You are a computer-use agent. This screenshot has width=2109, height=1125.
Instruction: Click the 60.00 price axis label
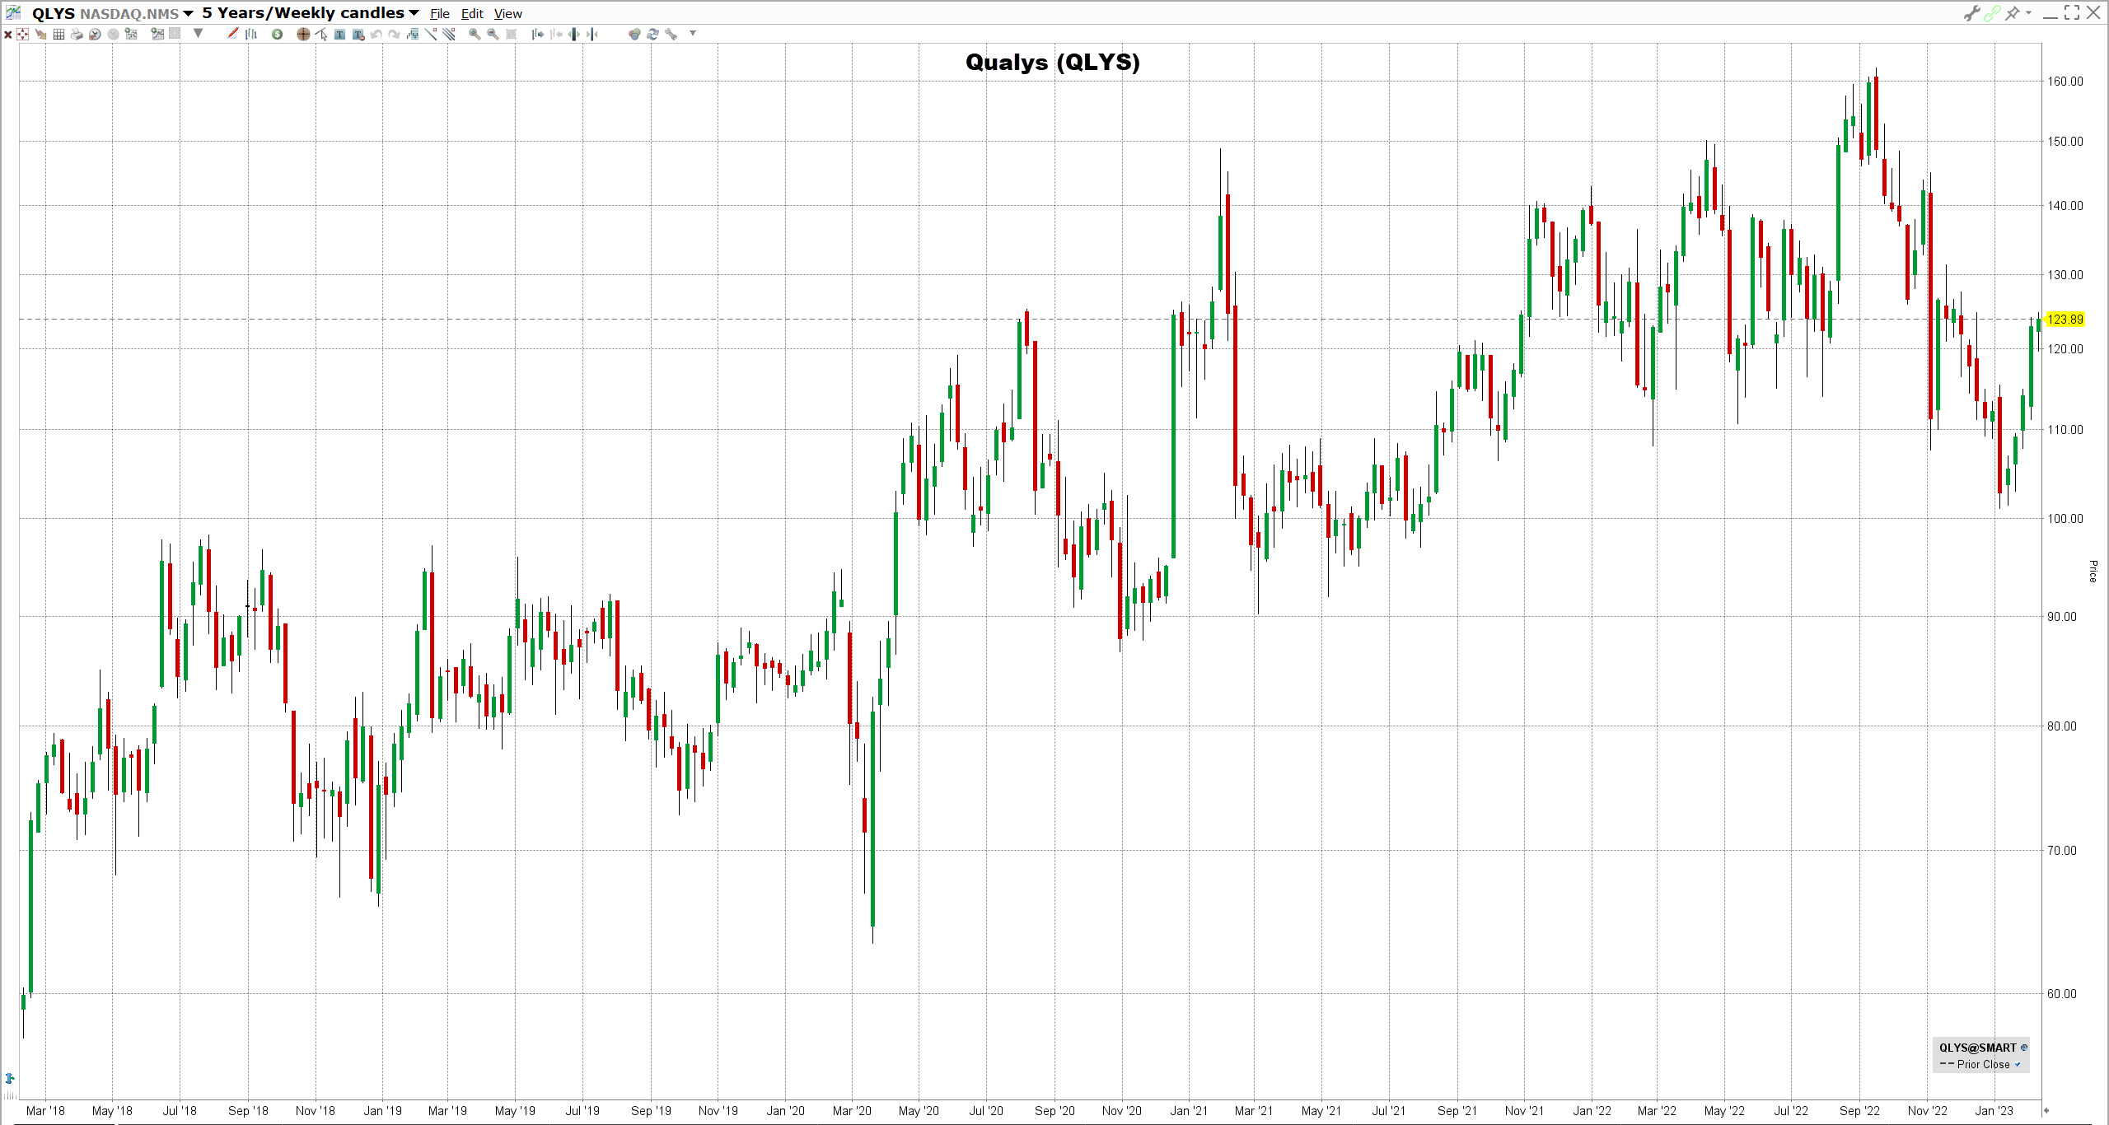(2062, 993)
